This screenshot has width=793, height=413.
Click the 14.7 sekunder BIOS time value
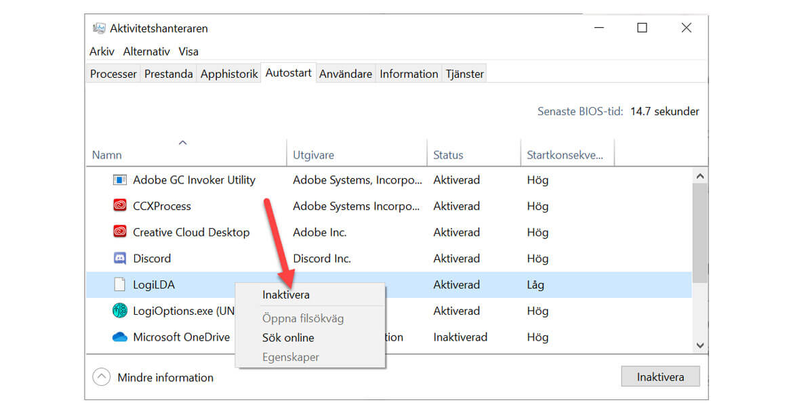point(664,112)
